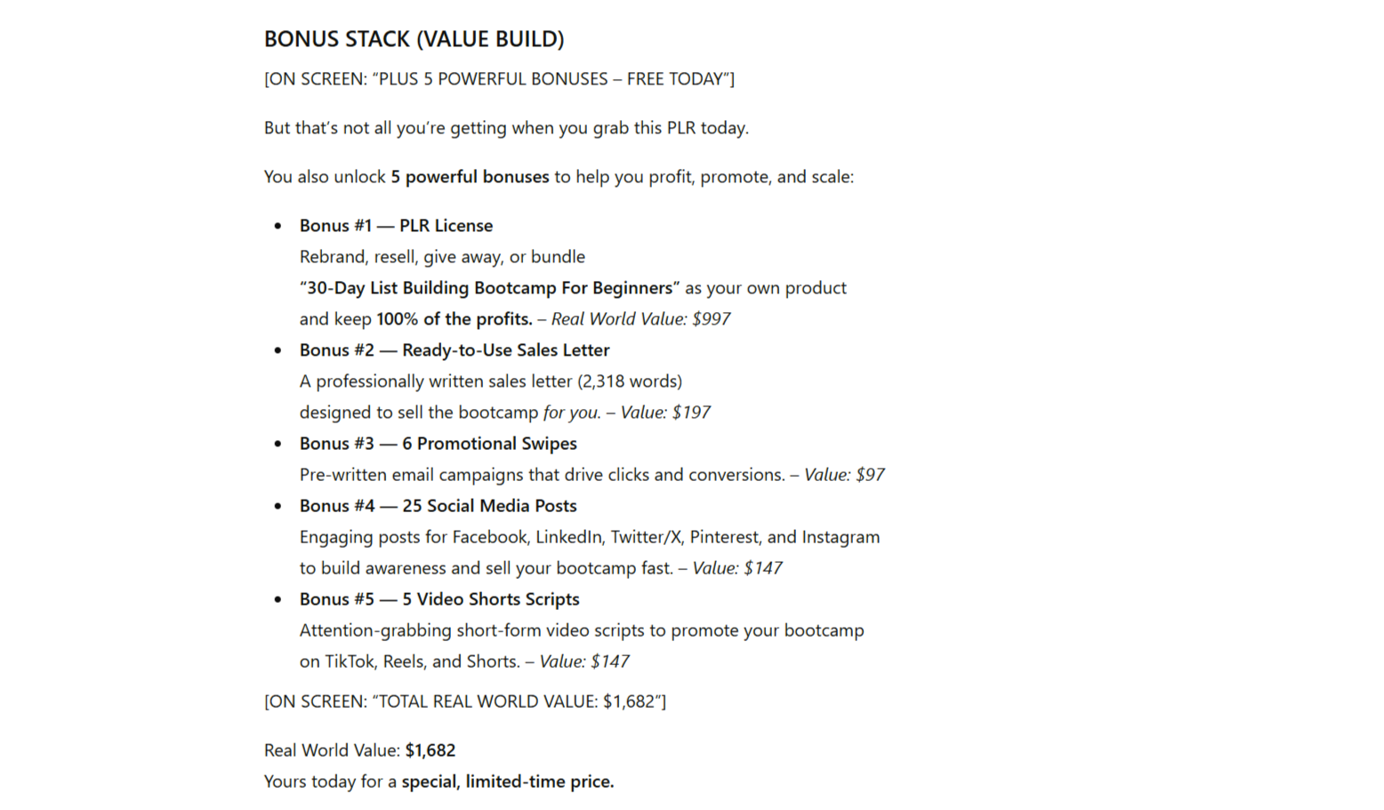
Task: Click the "Bonus #4 — 25 Social Media Posts" title
Action: point(438,506)
